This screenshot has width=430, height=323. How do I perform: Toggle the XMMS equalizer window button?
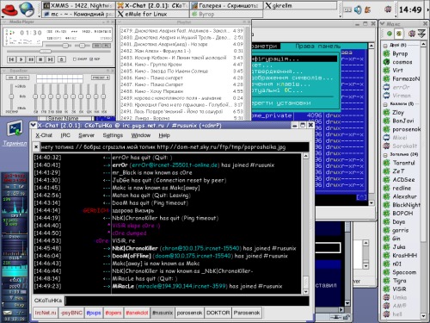point(96,46)
